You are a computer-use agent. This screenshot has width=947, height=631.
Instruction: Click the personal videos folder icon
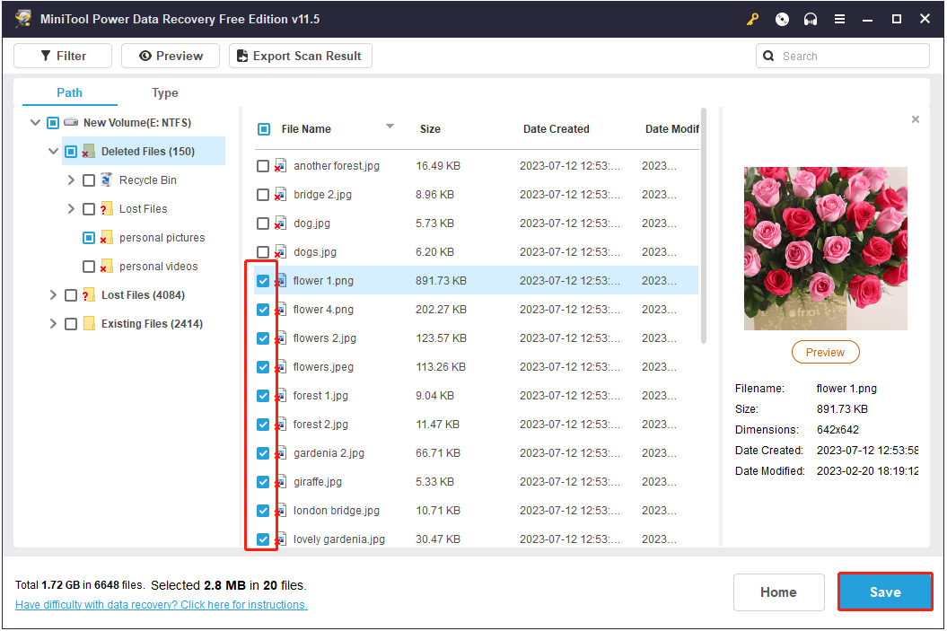106,267
